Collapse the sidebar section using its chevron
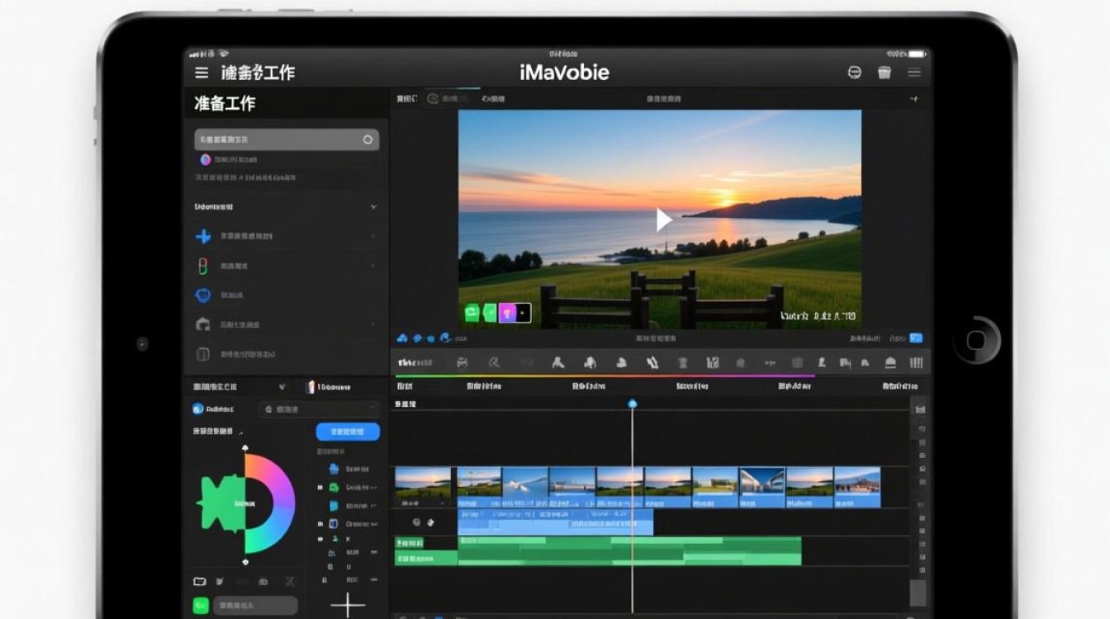Image resolution: width=1110 pixels, height=619 pixels. (x=373, y=207)
